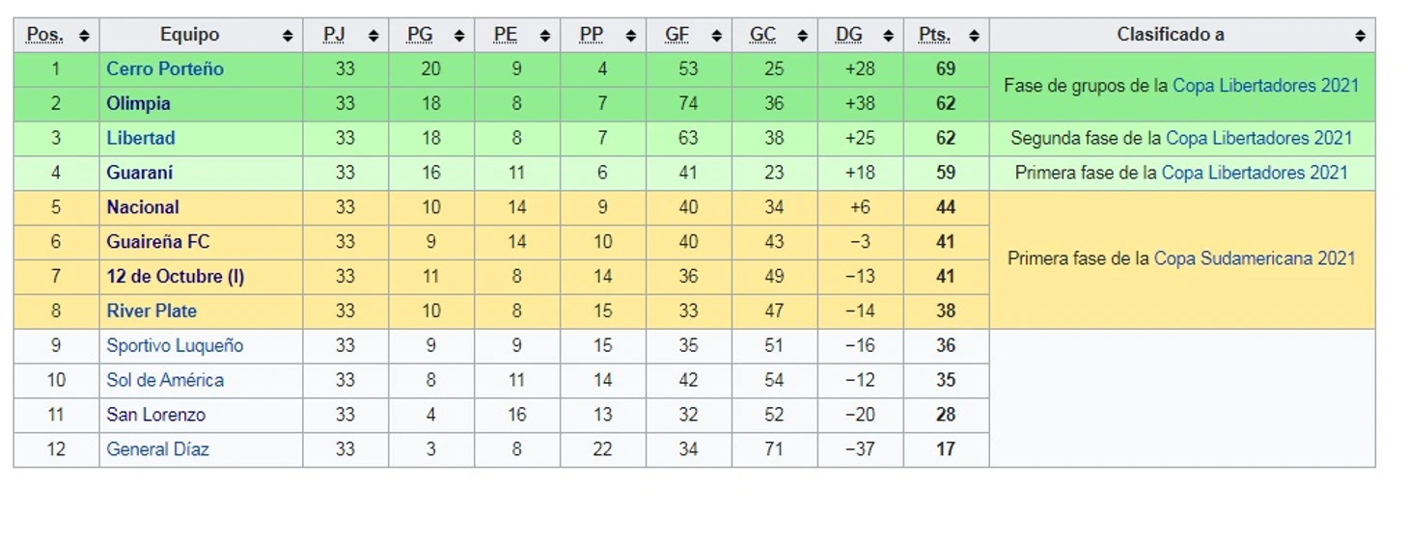This screenshot has width=1409, height=542.
Task: Select the Olimpia team name
Action: click(x=139, y=103)
